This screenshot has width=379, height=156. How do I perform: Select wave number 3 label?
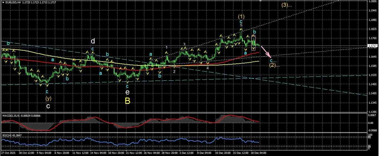(184, 44)
